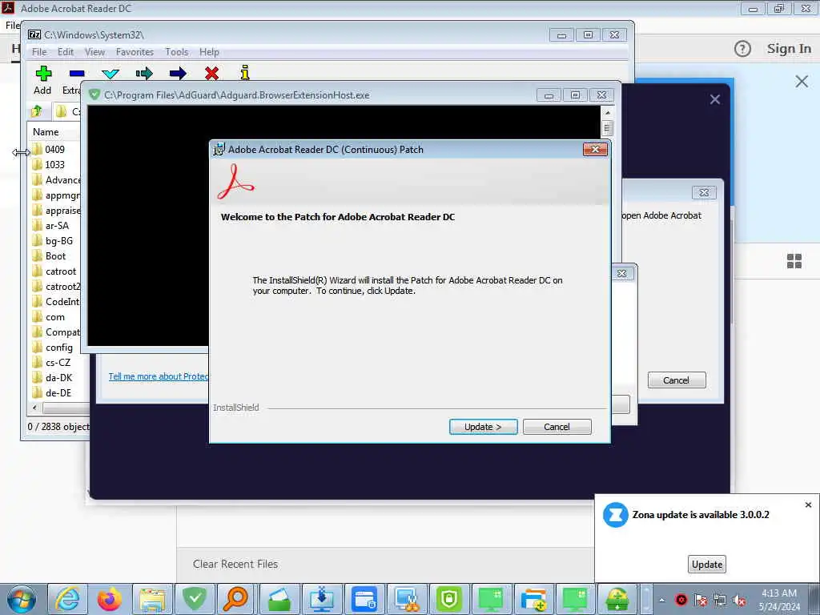This screenshot has height=615, width=820.
Task: Click Cancel in the Patch wizard
Action: 557,427
